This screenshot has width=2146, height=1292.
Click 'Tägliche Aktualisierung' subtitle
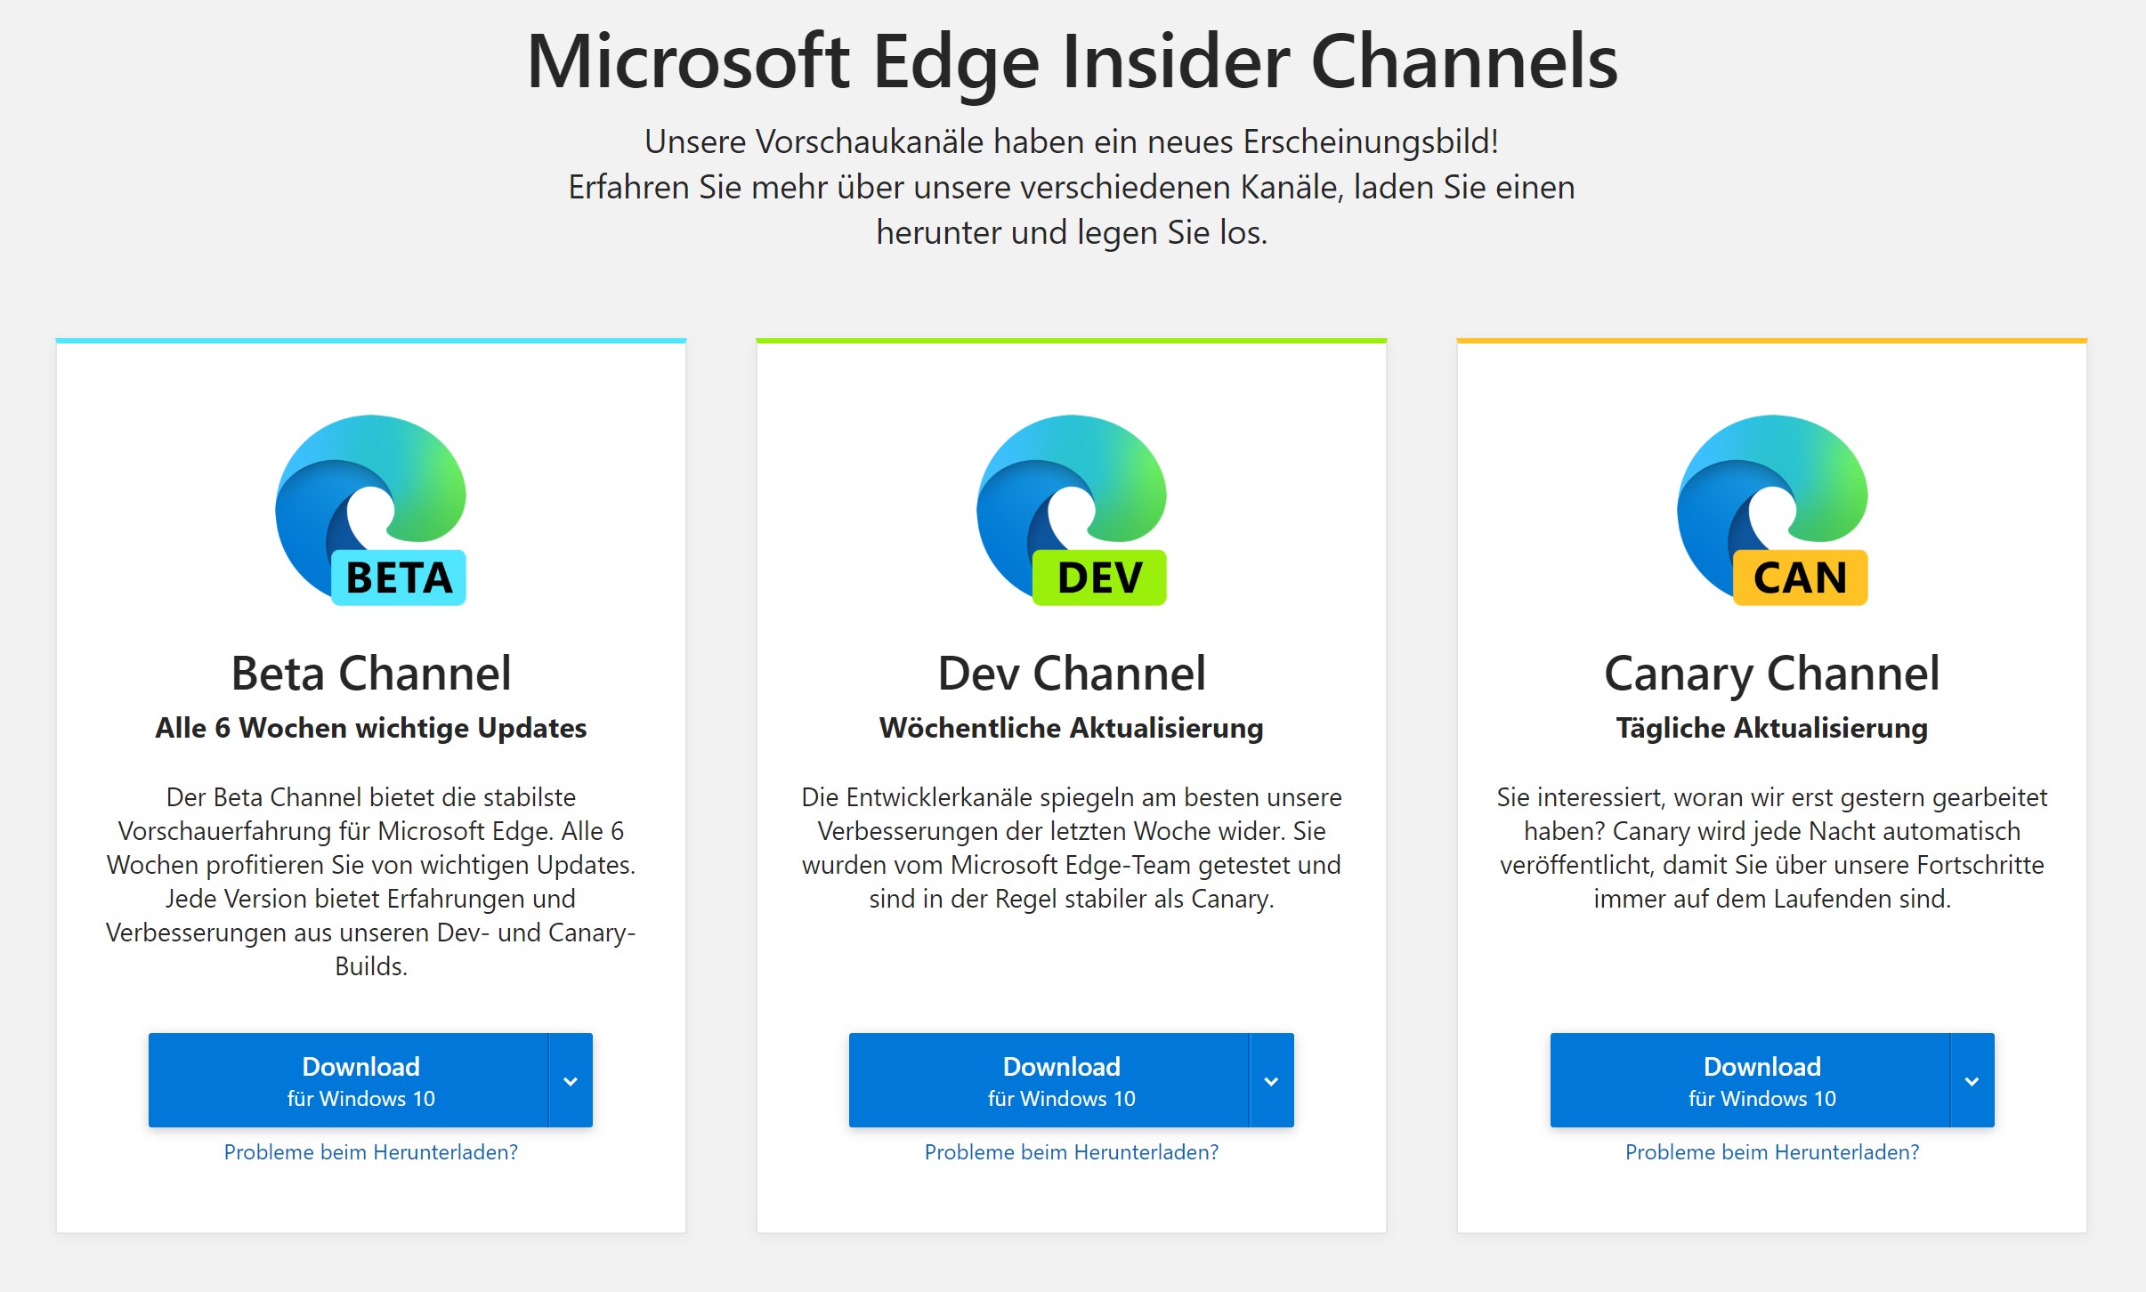point(1772,728)
